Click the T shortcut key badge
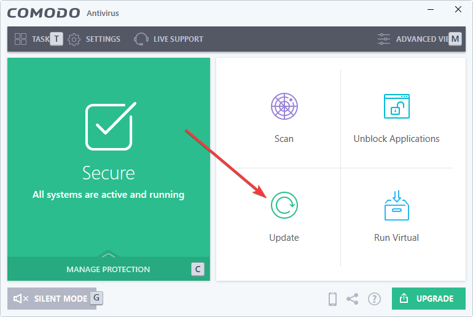Image resolution: width=473 pixels, height=317 pixels. [x=57, y=39]
